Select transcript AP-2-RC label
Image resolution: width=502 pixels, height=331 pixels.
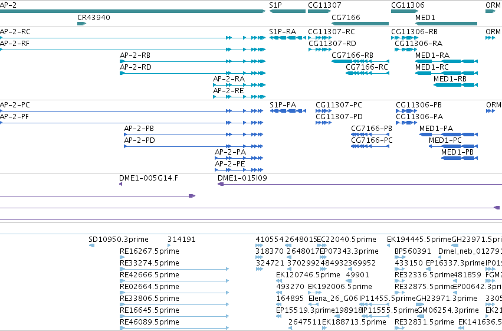(x=15, y=32)
